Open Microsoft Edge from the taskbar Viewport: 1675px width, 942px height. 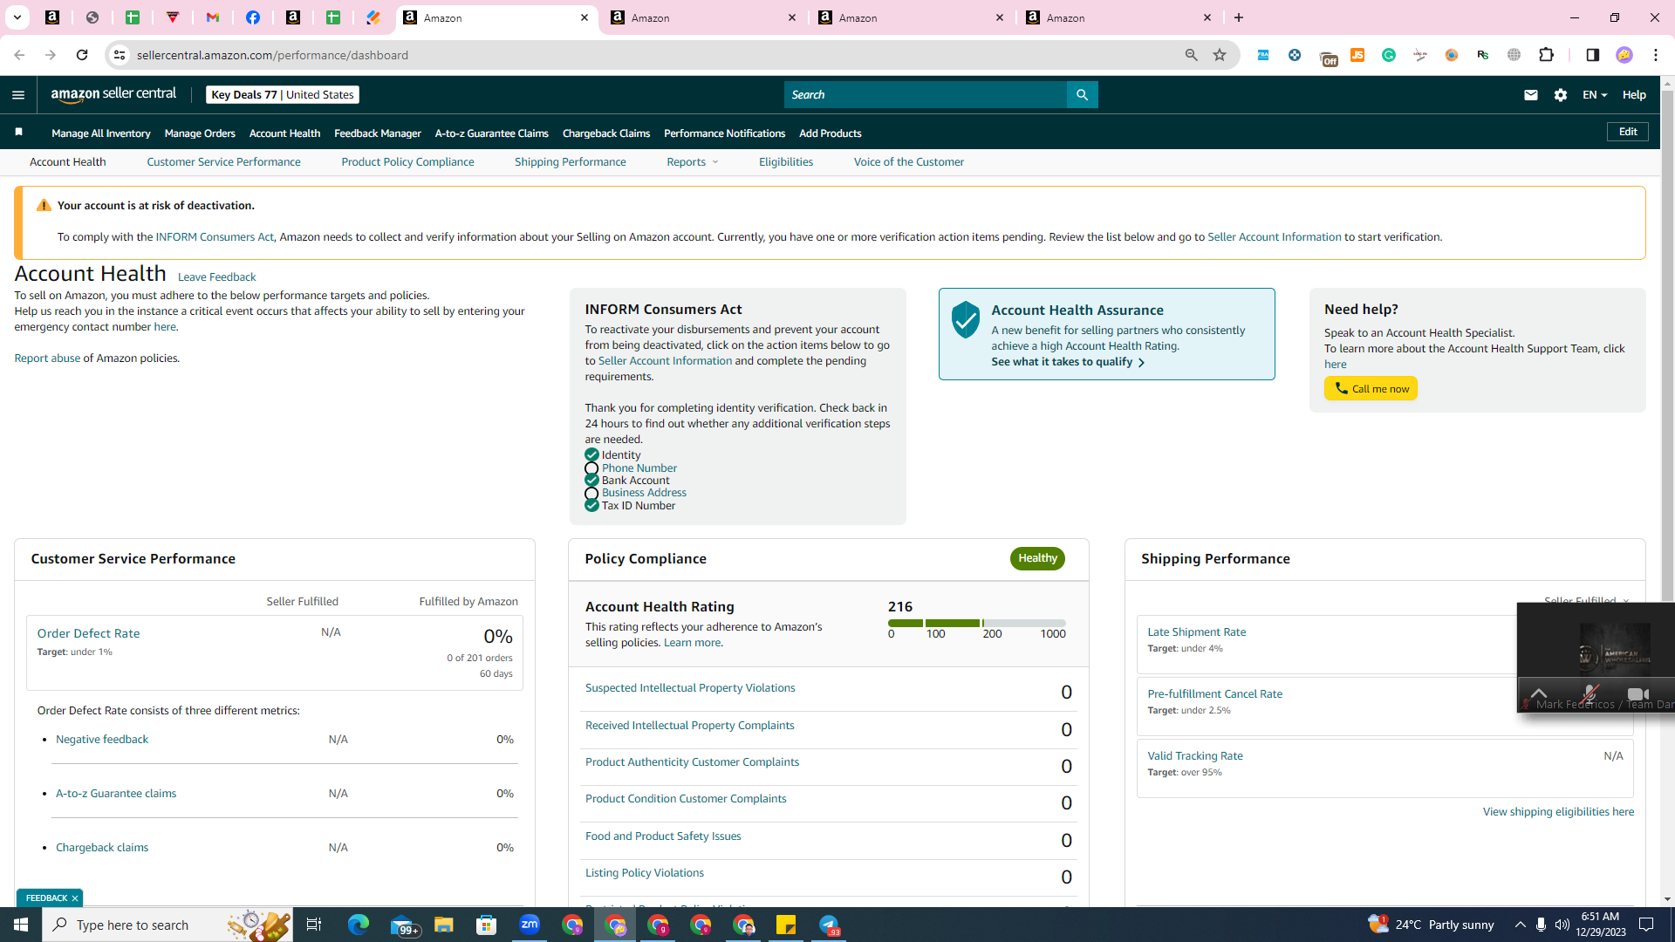tap(359, 925)
